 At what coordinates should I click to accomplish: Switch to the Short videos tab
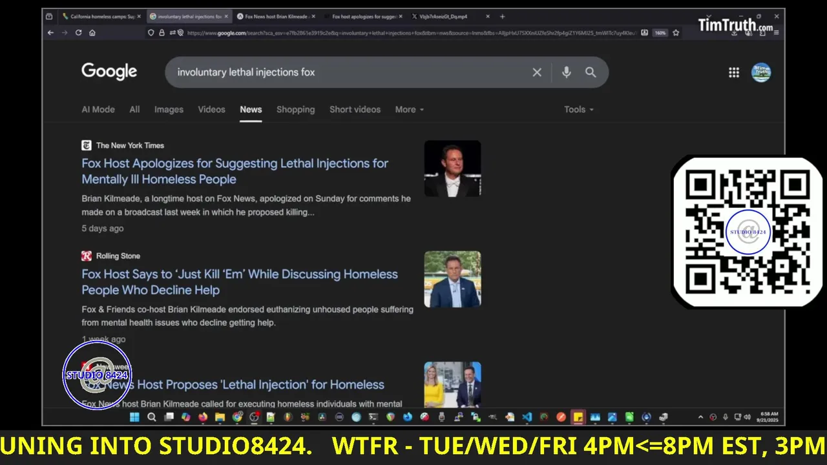(355, 109)
